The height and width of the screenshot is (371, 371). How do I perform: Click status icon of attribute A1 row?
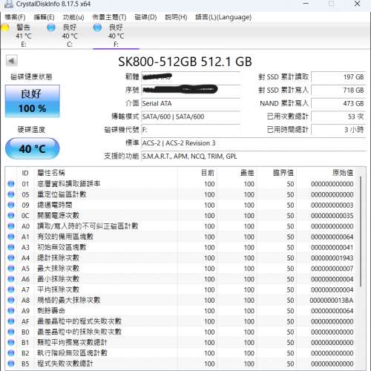click(11, 237)
